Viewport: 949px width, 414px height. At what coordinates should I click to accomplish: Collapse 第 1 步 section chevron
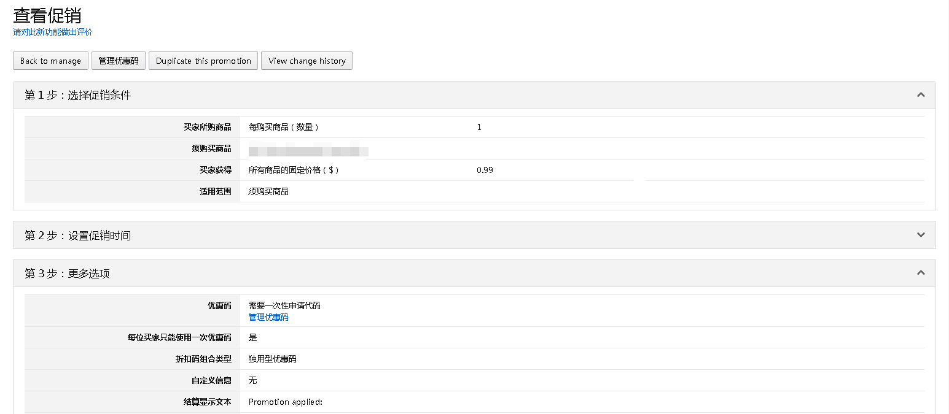click(921, 95)
